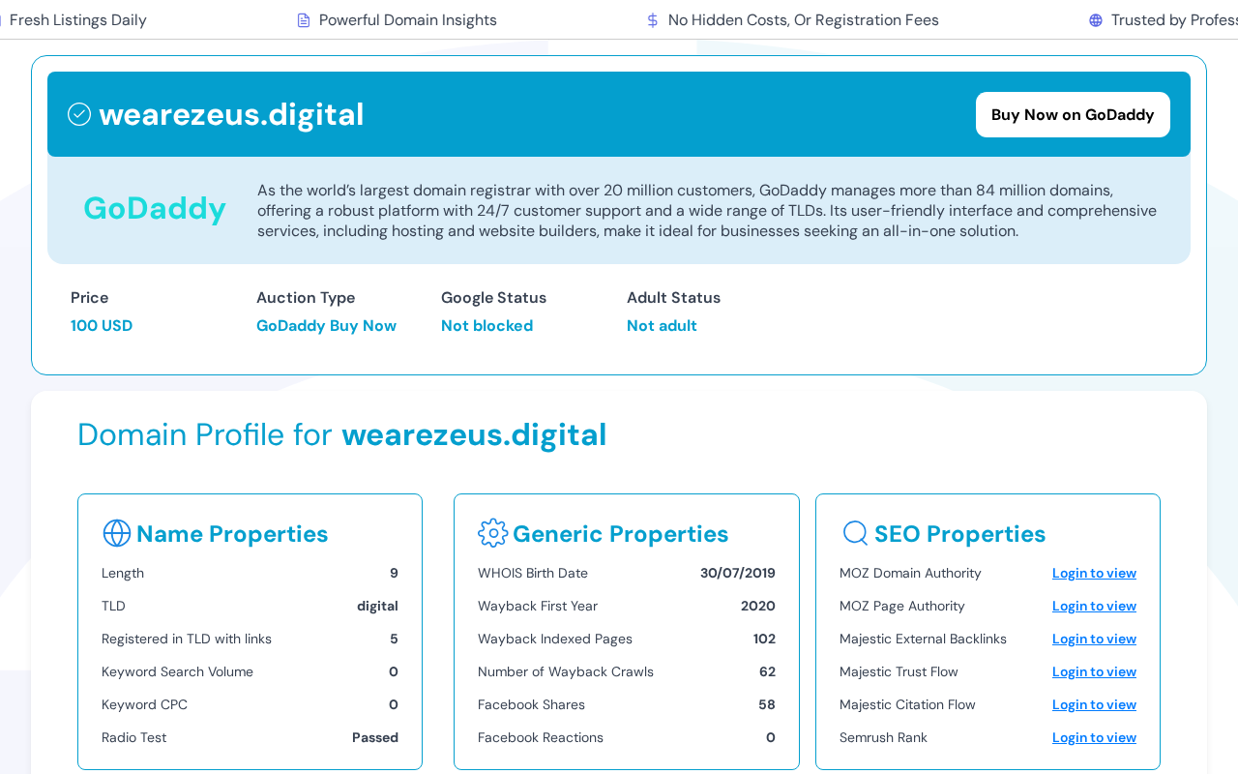Click the magnifier icon in SEO Properties
Screen dimensions: 1238x774
pos(855,533)
